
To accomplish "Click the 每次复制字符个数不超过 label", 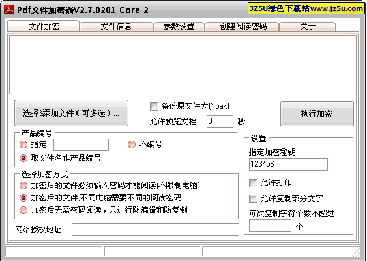I will click(291, 213).
